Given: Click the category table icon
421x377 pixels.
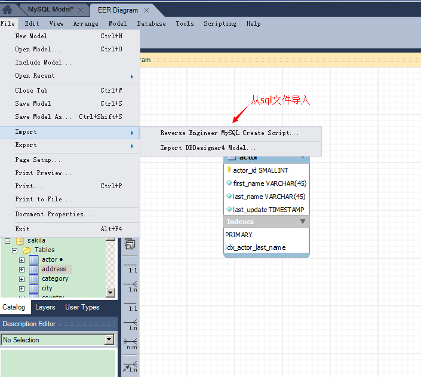Looking at the screenshot, I should (x=34, y=279).
